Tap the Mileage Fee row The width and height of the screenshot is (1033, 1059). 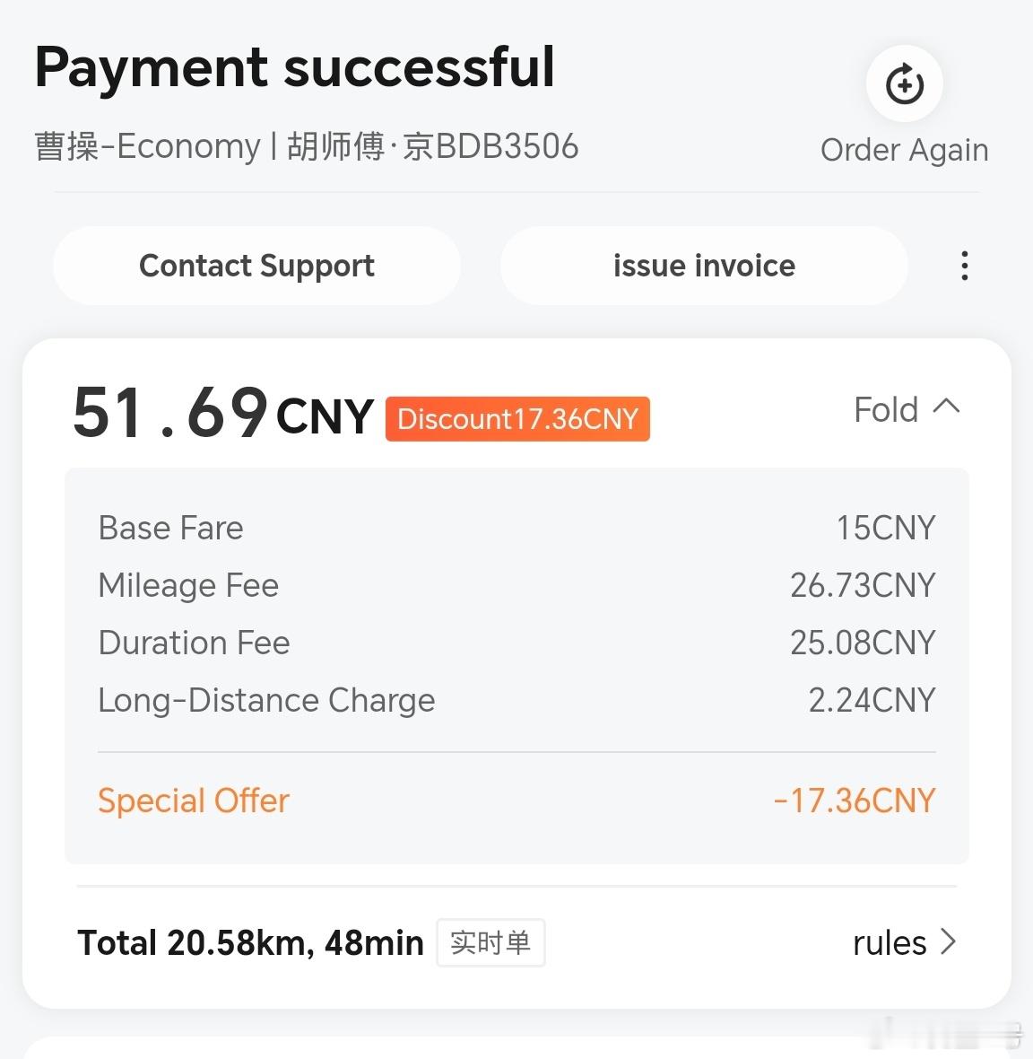tap(516, 585)
